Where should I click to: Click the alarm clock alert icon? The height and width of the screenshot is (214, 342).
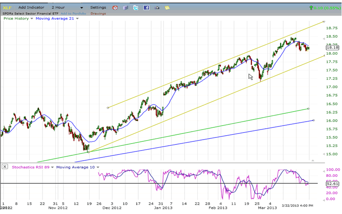(115, 8)
